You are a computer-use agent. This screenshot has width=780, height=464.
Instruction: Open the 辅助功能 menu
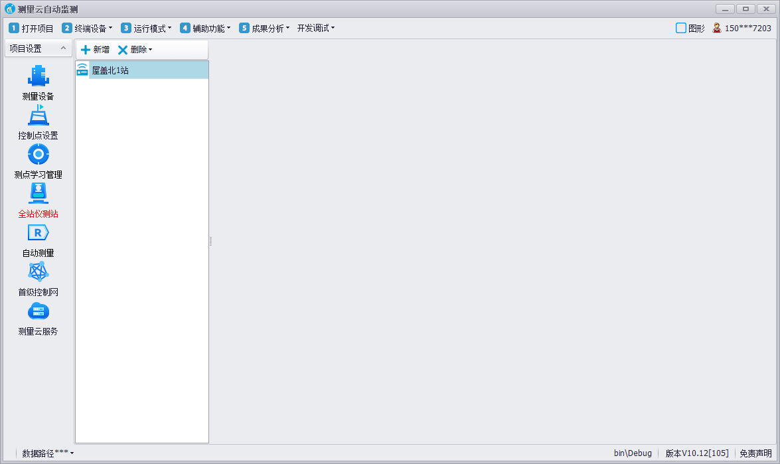pyautogui.click(x=206, y=28)
